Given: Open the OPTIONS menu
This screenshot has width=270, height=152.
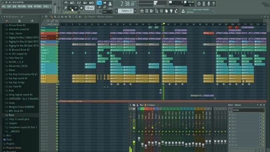Looking at the screenshot, I should tap(38, 6).
